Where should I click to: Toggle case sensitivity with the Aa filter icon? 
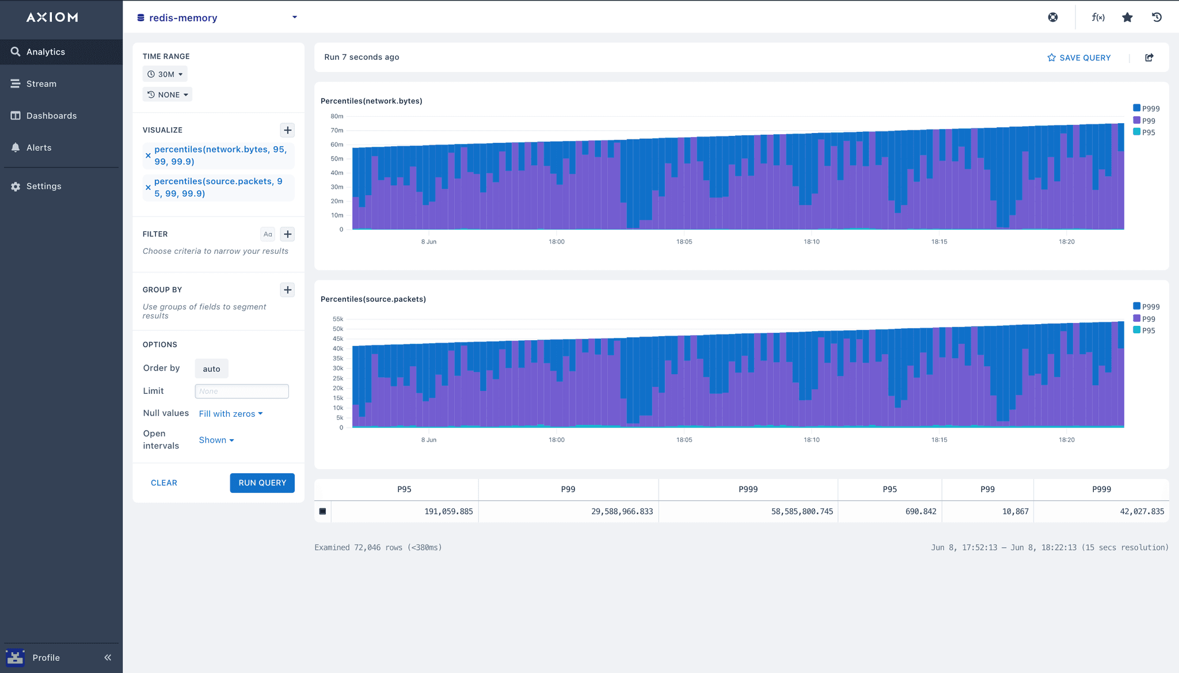(x=268, y=234)
